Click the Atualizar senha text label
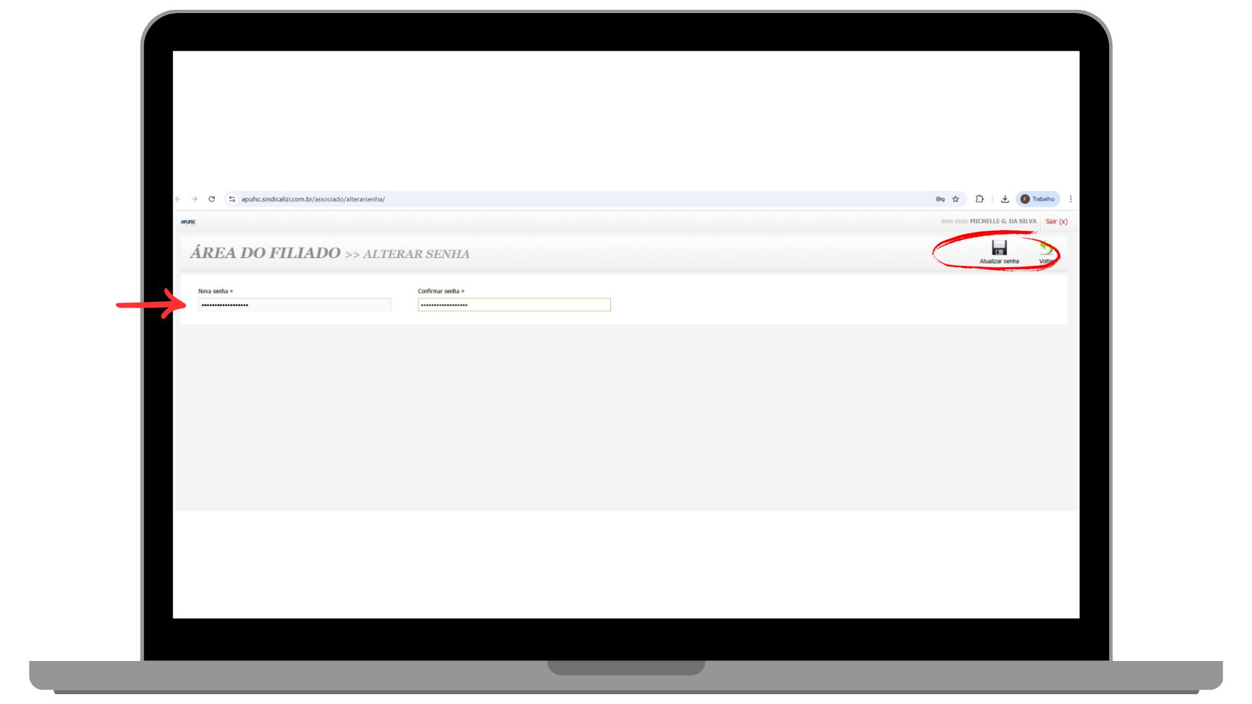1252x704 pixels. point(999,261)
